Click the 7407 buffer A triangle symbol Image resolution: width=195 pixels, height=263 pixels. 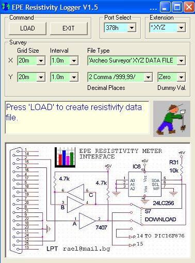[87, 221]
